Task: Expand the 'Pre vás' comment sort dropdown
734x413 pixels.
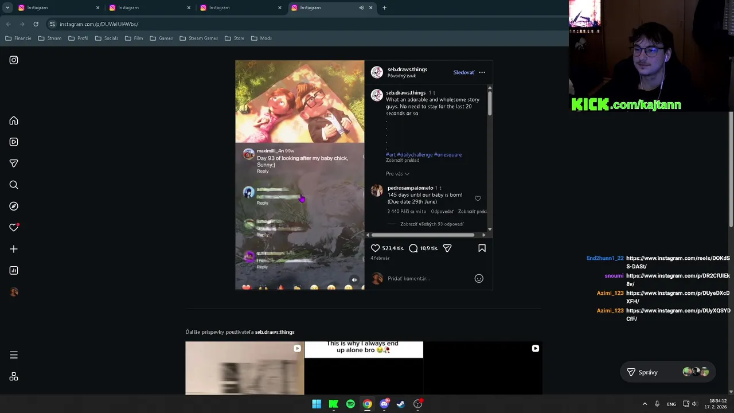Action: click(397, 174)
